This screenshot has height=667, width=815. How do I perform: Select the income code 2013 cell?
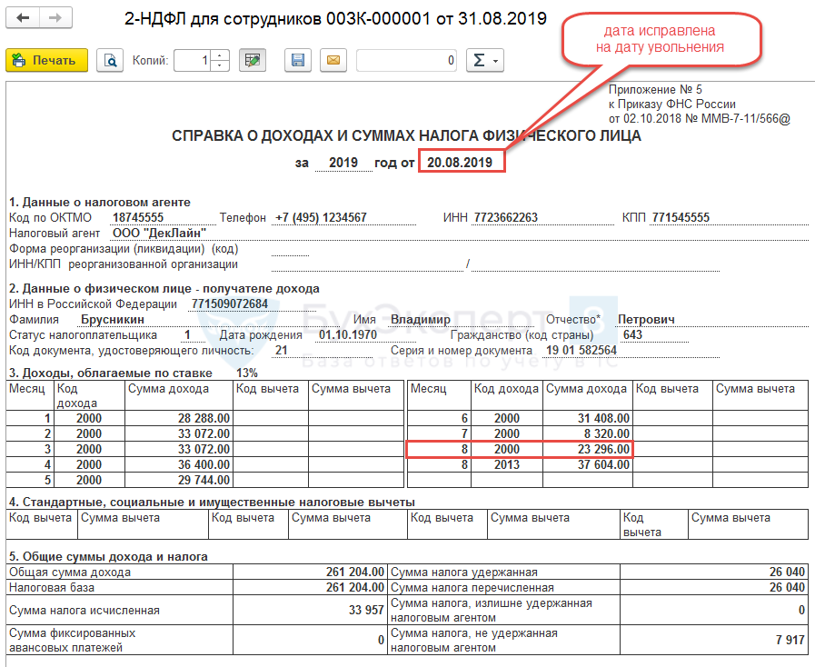point(507,464)
